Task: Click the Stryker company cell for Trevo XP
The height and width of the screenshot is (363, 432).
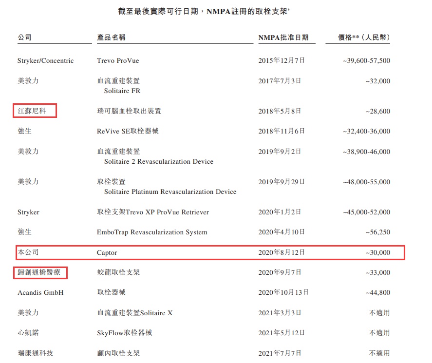Action: (28, 212)
